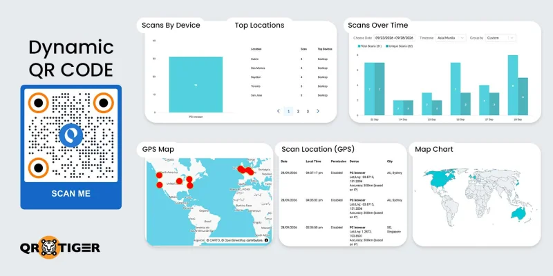Click the 28 Sep unique scans bar

pos(523,97)
